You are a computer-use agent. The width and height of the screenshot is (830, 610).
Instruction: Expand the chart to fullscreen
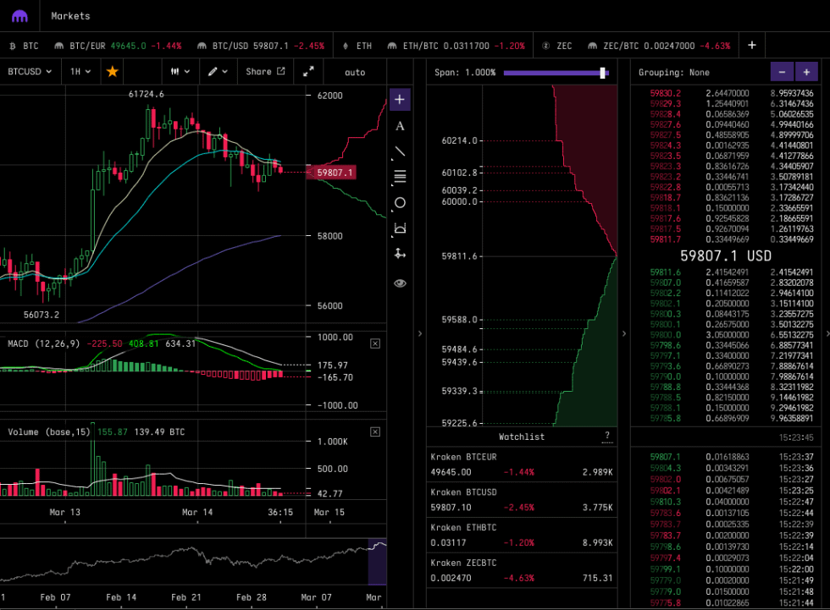(x=308, y=72)
